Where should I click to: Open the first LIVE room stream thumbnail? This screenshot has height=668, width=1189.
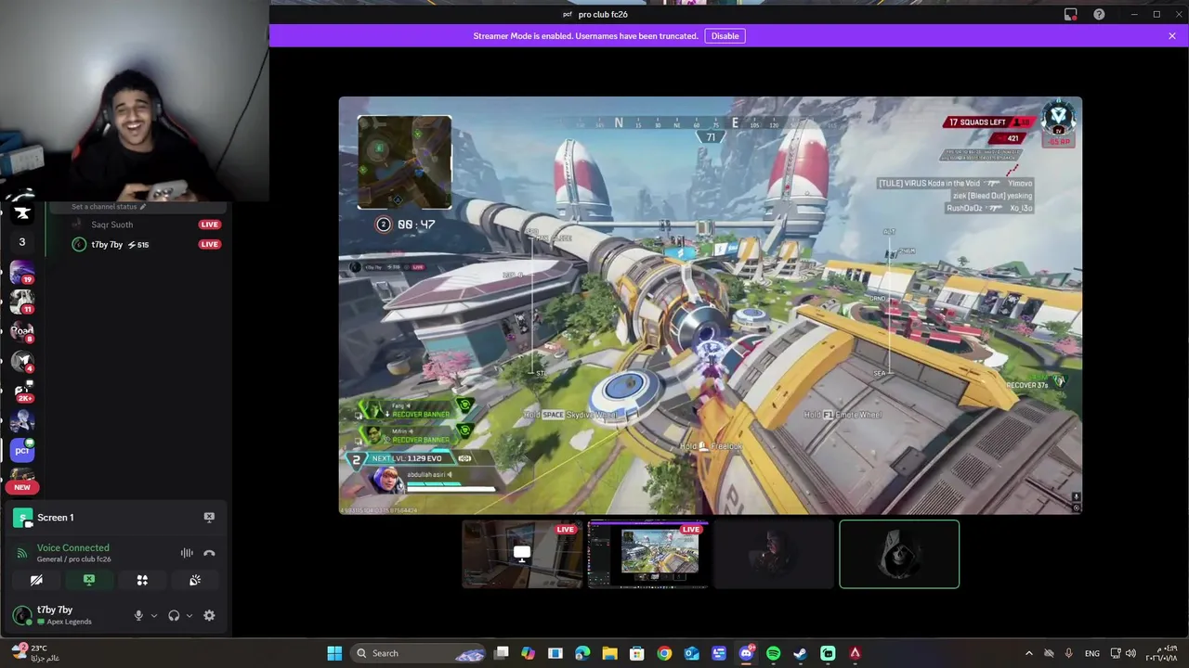tap(522, 554)
